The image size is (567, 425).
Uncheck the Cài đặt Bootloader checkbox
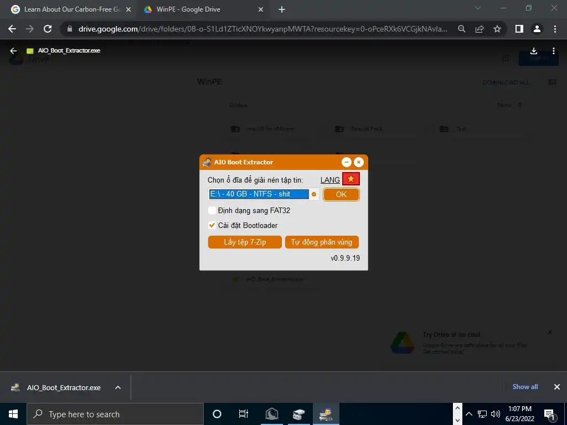212,225
